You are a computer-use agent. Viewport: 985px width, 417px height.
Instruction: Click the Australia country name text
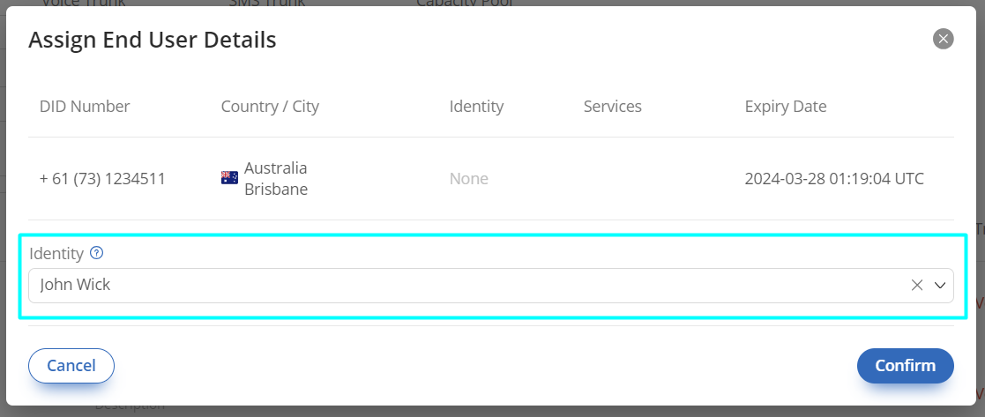pyautogui.click(x=276, y=168)
